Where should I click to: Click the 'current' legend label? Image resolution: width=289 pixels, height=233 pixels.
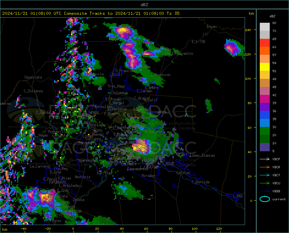tap(279, 199)
